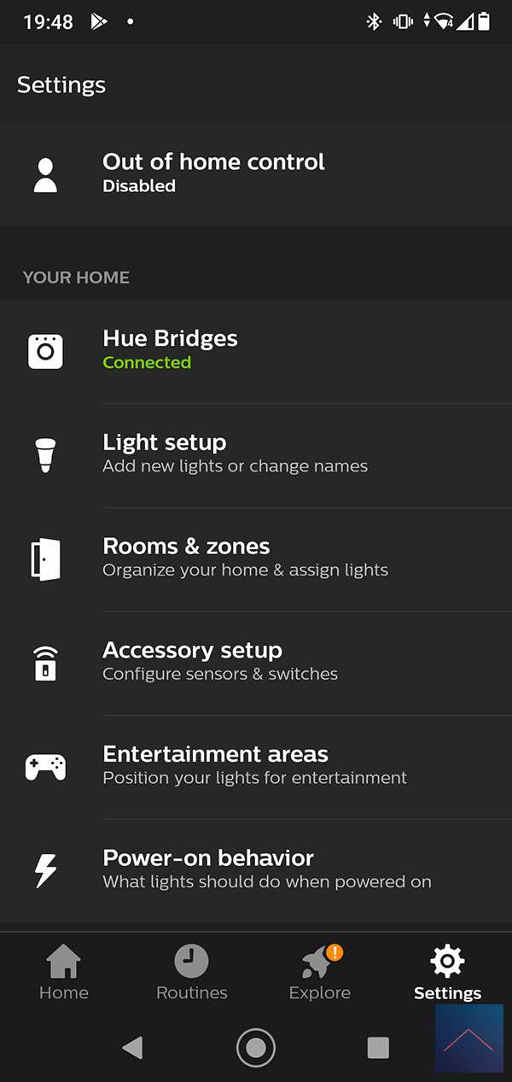This screenshot has height=1082, width=512.
Task: Tap the Hue Bridge device icon
Action: [45, 351]
